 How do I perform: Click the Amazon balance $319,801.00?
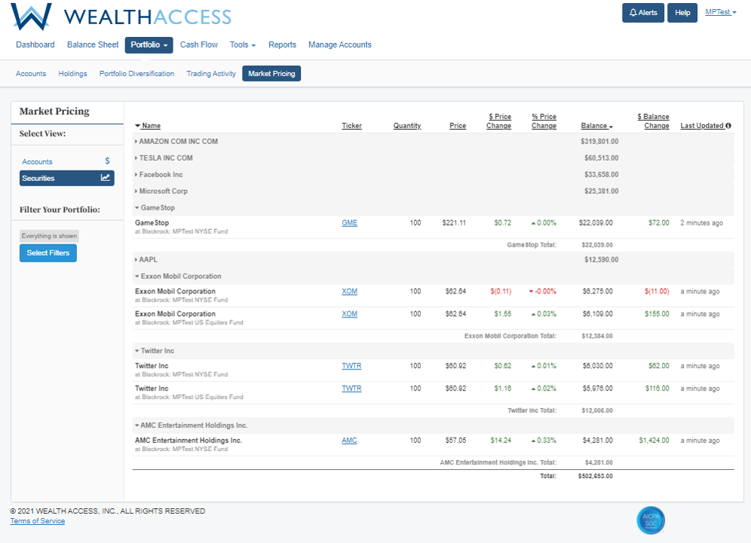(x=599, y=141)
